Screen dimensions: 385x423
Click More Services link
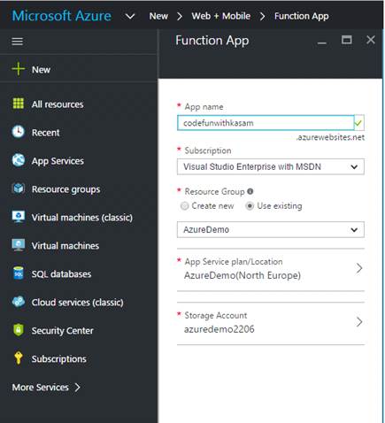40,388
